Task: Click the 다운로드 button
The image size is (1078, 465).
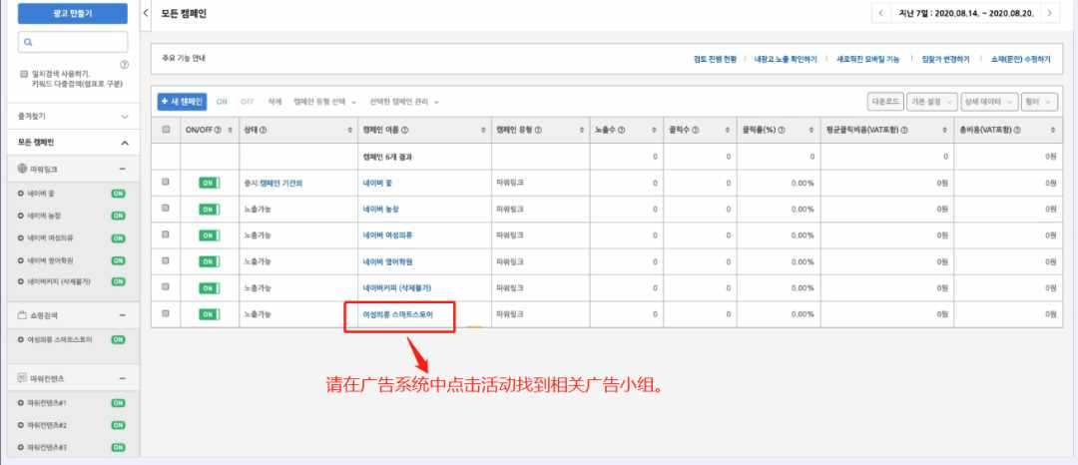Action: point(885,102)
